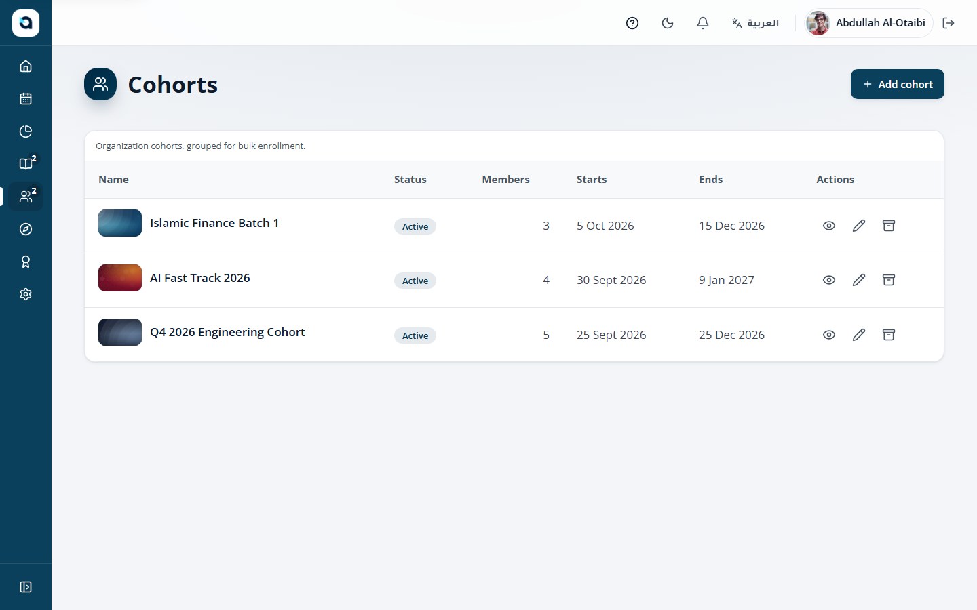Click Active status of Islamic Finance Batch 1
The height and width of the screenshot is (610, 977).
pyautogui.click(x=415, y=226)
